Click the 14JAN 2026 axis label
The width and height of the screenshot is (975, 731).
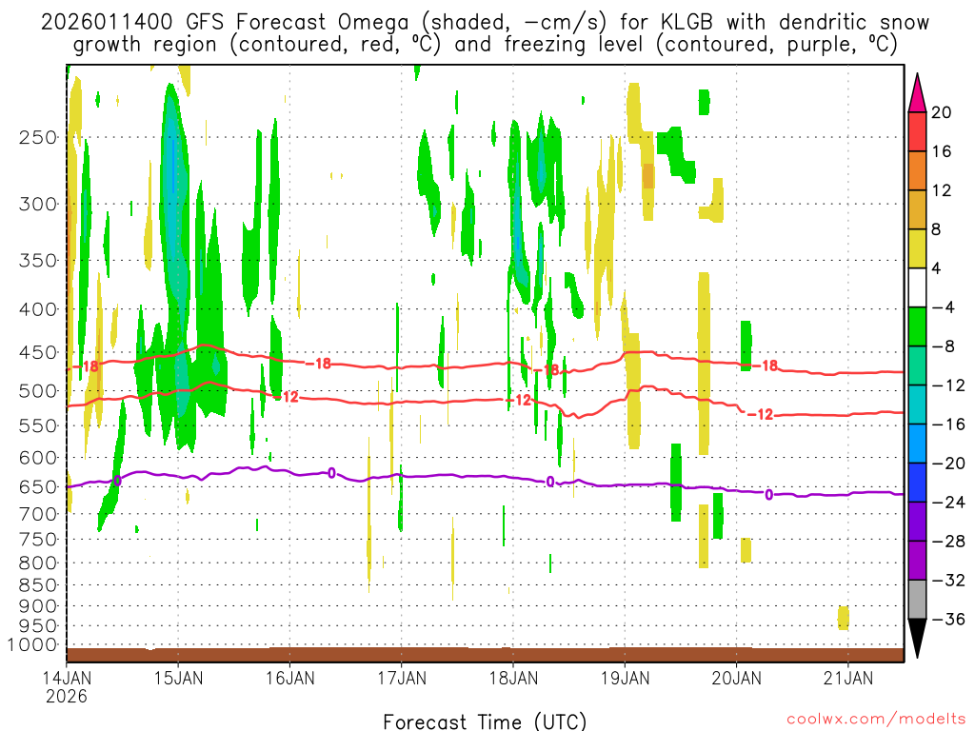tap(67, 686)
